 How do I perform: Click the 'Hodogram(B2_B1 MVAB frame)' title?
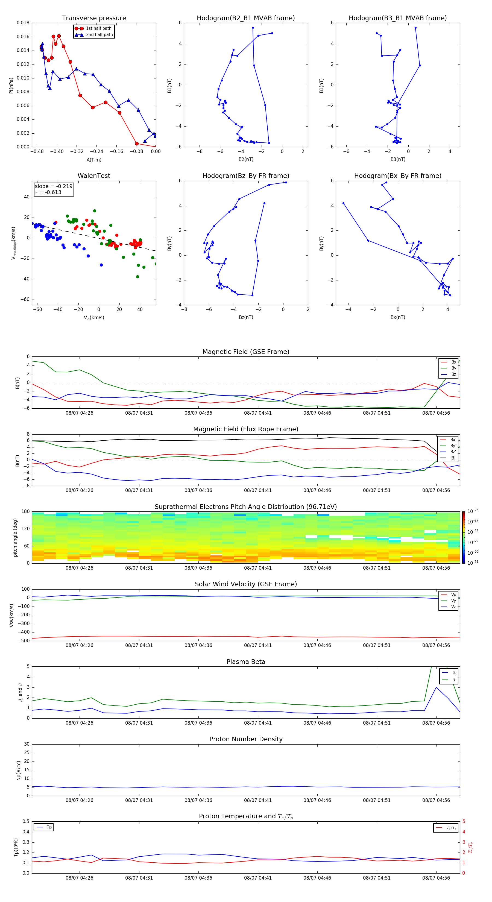point(246,18)
